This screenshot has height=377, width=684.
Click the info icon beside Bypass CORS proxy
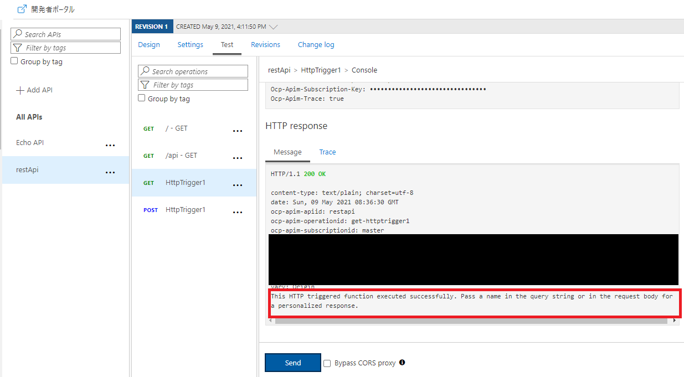(402, 363)
